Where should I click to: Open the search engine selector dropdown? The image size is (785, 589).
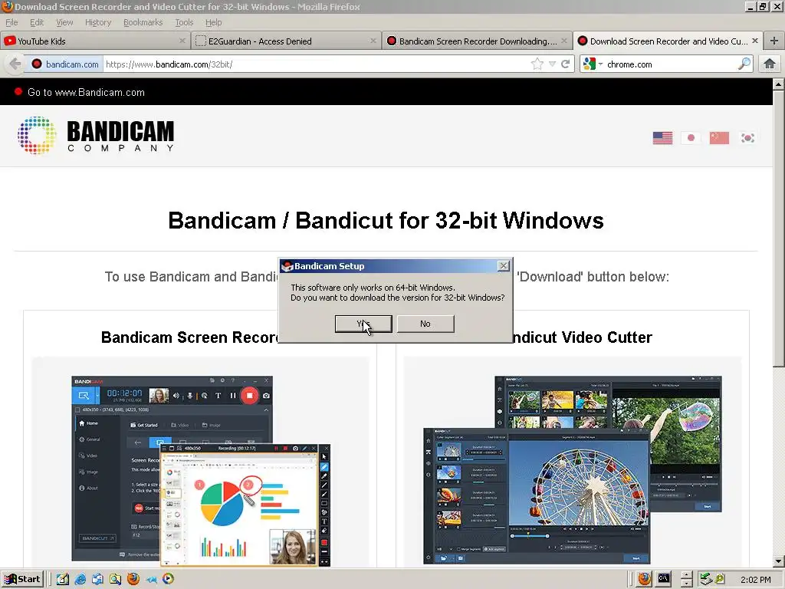click(593, 64)
